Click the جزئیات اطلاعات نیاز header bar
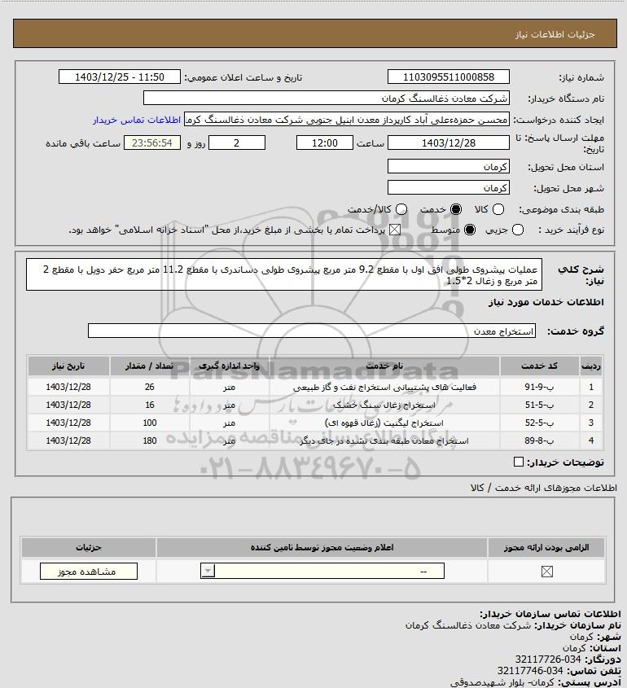627x688 pixels. 315,33
